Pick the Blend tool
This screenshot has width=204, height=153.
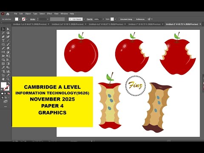(x=8, y=68)
